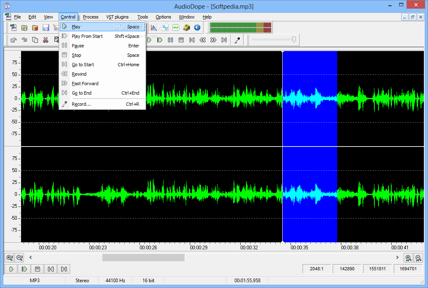Click Go to Start in upper transport toolbar
Screen dimensions: 428x288
click(x=192, y=40)
